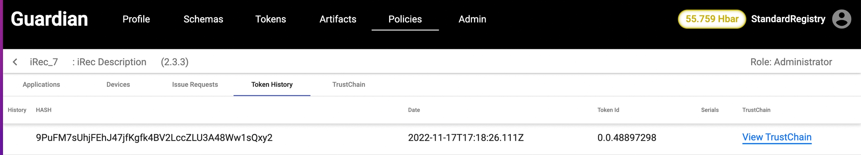The width and height of the screenshot is (861, 155).
Task: Switch to the Applications tab
Action: 41,85
